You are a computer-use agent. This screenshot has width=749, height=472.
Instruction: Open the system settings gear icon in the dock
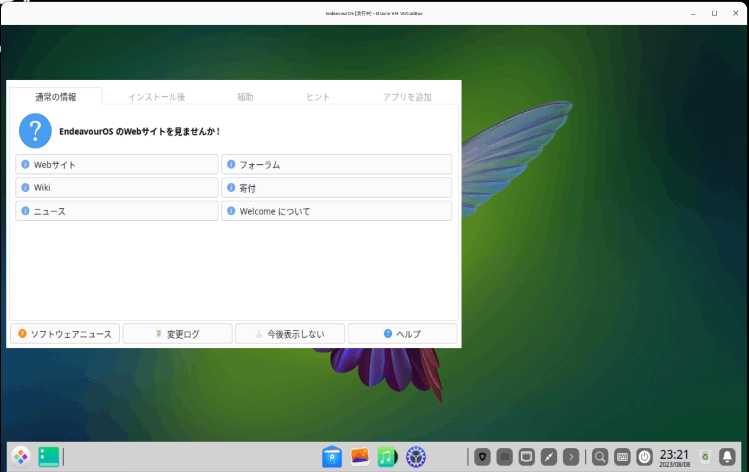(416, 457)
